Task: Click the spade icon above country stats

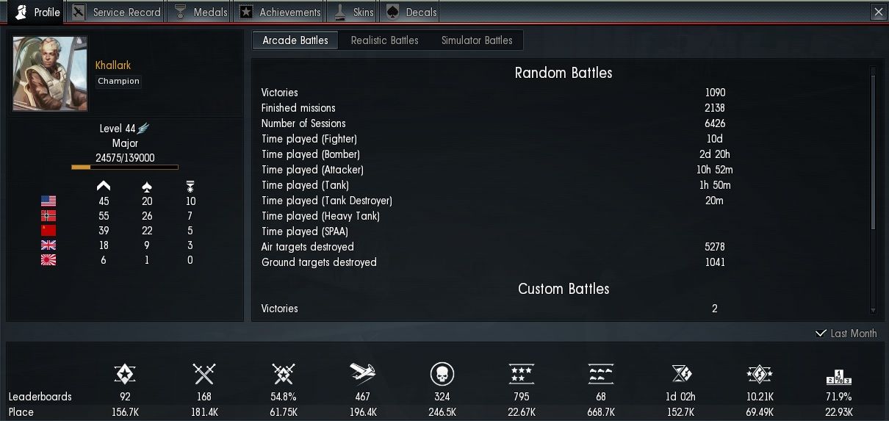Action: point(146,186)
